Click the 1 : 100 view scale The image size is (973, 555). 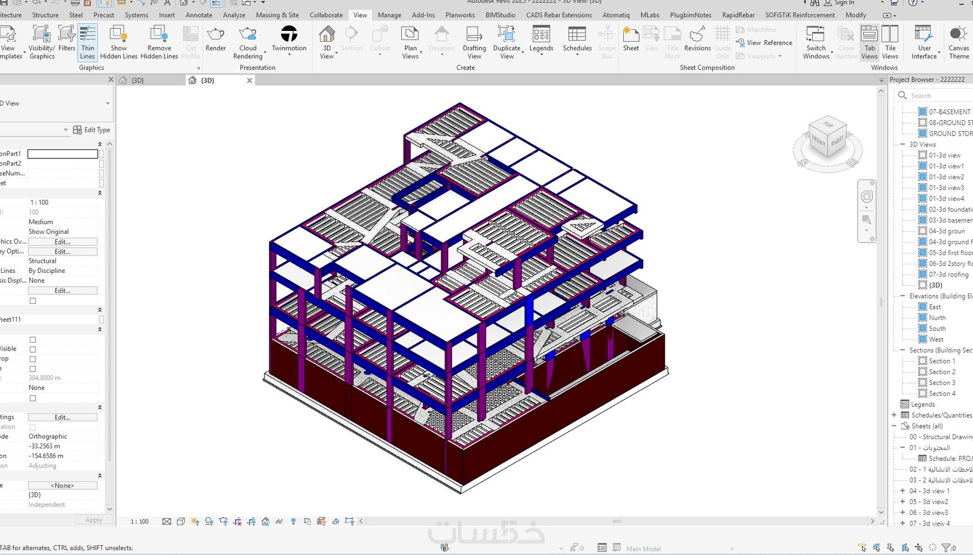click(x=140, y=521)
